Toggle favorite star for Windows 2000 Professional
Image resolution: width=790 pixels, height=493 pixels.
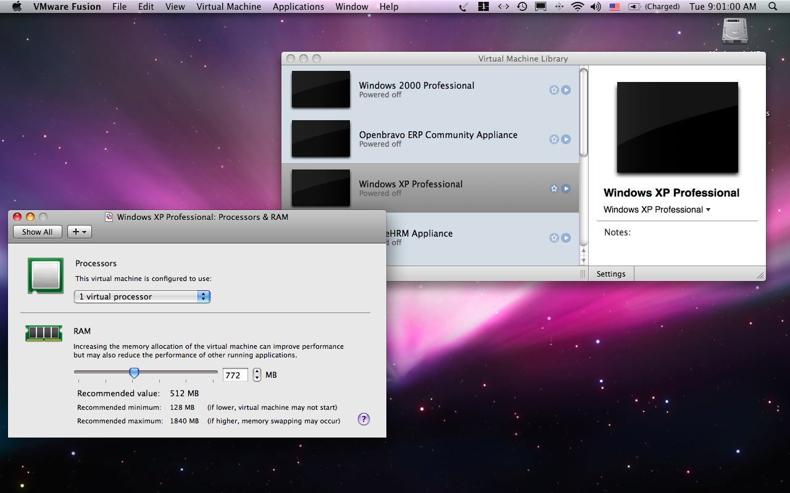tap(554, 90)
